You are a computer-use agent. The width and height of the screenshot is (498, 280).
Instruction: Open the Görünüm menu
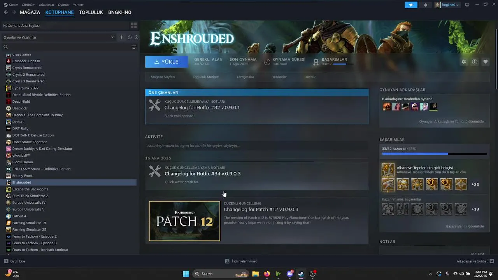point(28,5)
